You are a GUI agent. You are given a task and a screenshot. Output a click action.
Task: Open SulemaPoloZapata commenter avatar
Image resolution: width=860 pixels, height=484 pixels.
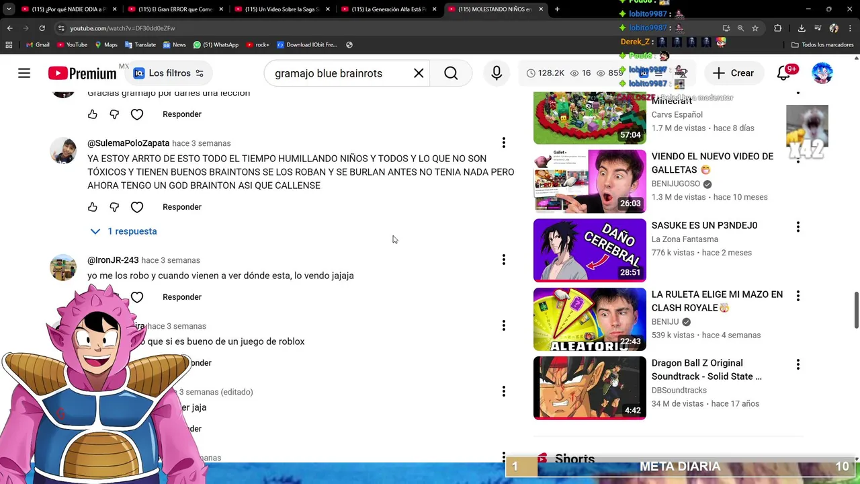coord(63,151)
